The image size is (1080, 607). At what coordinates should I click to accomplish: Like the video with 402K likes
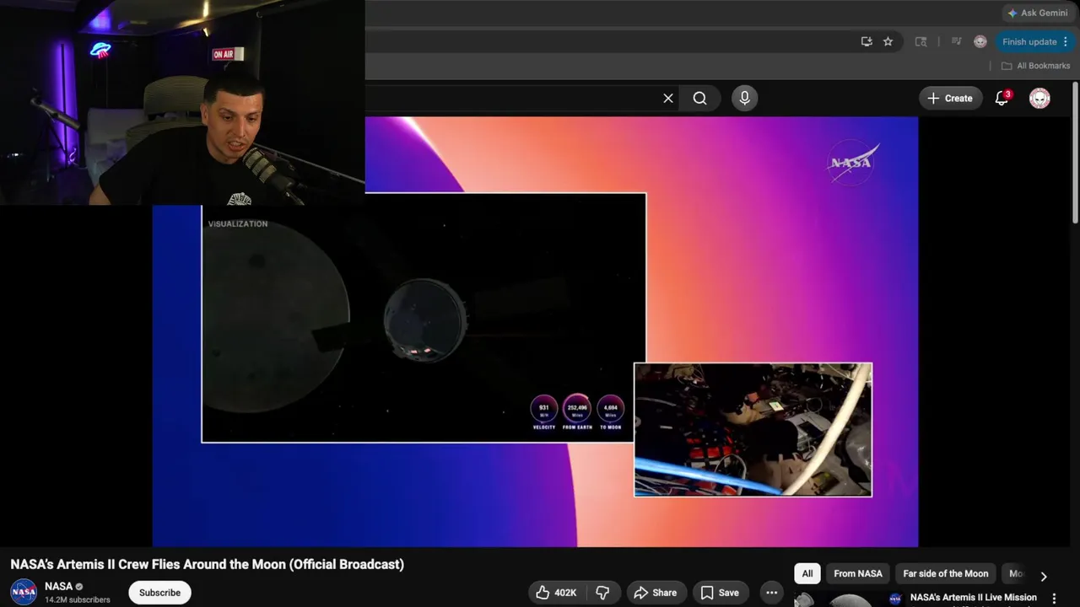[556, 593]
